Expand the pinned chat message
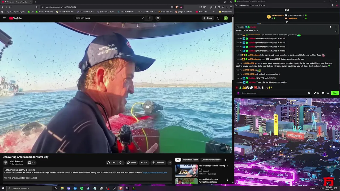The height and width of the screenshot is (191, 340). (336, 31)
